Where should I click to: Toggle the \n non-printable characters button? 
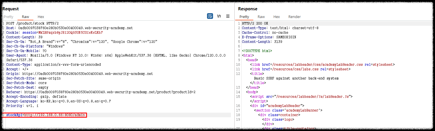219,16
